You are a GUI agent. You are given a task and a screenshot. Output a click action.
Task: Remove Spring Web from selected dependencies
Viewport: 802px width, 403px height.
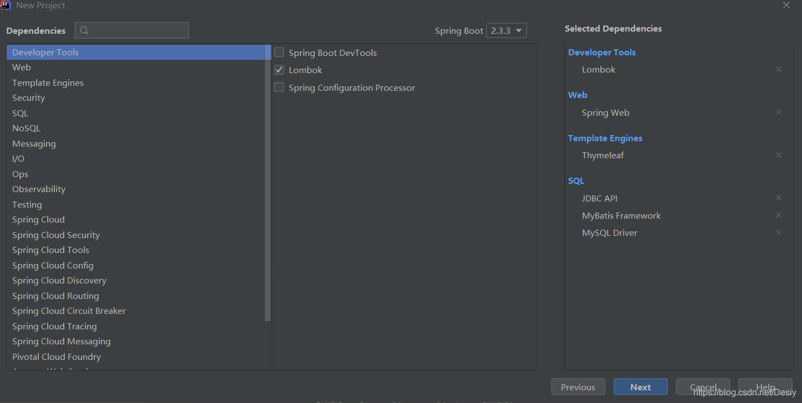[779, 112]
